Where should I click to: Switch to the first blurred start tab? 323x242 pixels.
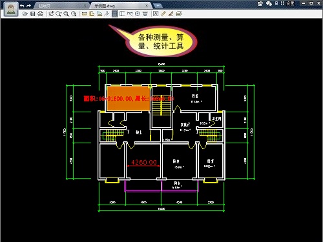pyautogui.click(x=61, y=6)
